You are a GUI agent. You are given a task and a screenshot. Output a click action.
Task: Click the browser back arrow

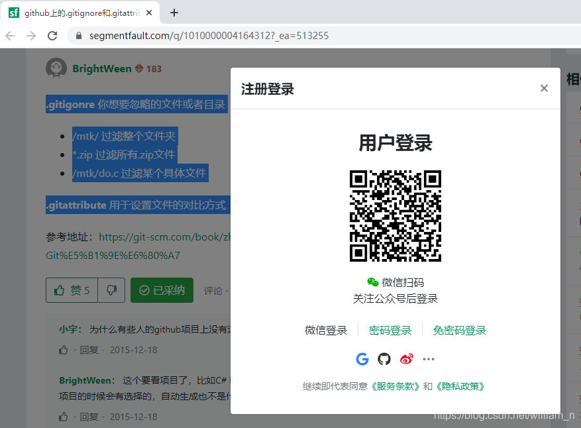pos(11,36)
